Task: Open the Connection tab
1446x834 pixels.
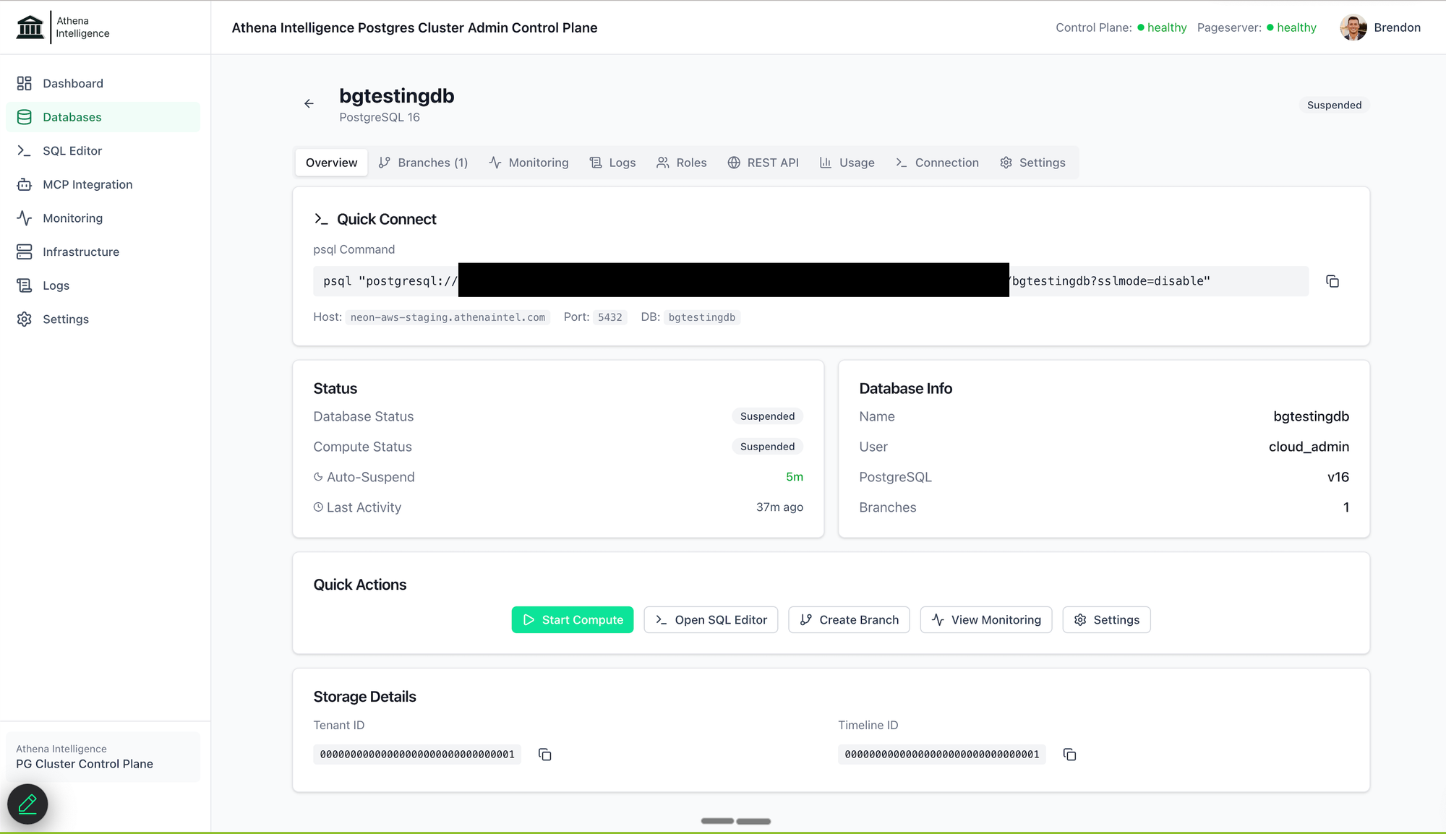Action: point(937,163)
